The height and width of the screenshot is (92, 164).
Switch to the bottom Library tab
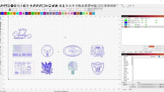[x=130, y=89]
